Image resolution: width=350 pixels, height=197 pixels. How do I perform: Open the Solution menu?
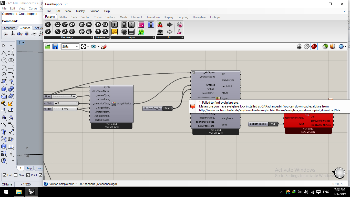tap(94, 11)
